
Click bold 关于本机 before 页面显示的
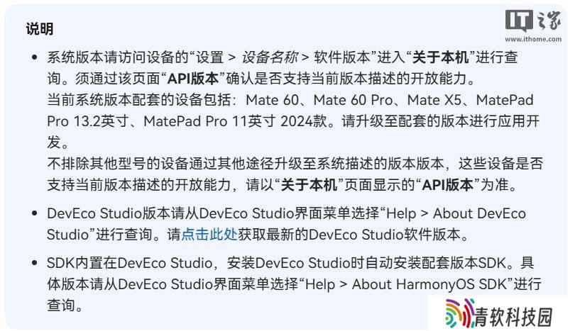click(x=309, y=185)
